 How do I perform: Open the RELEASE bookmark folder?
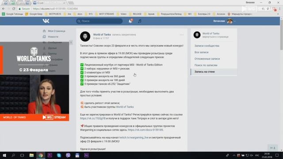tap(135, 14)
